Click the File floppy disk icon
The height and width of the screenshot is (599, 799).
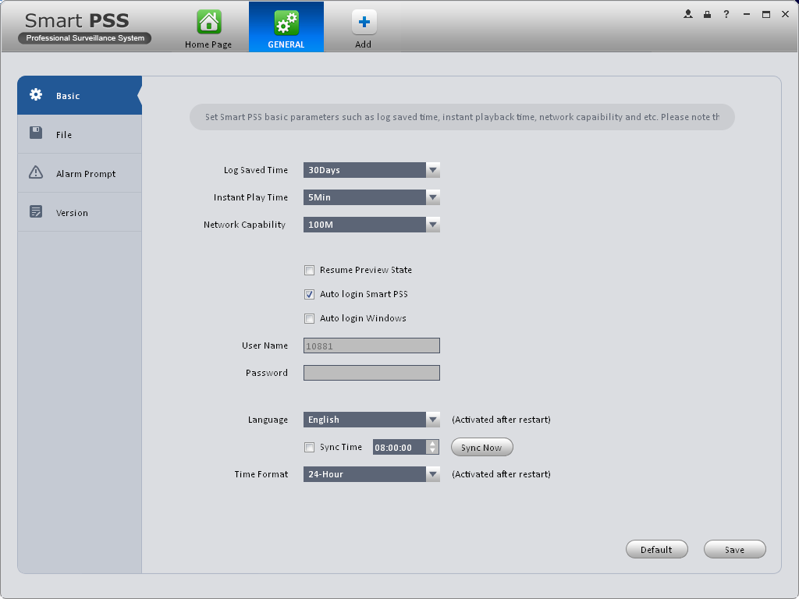36,133
